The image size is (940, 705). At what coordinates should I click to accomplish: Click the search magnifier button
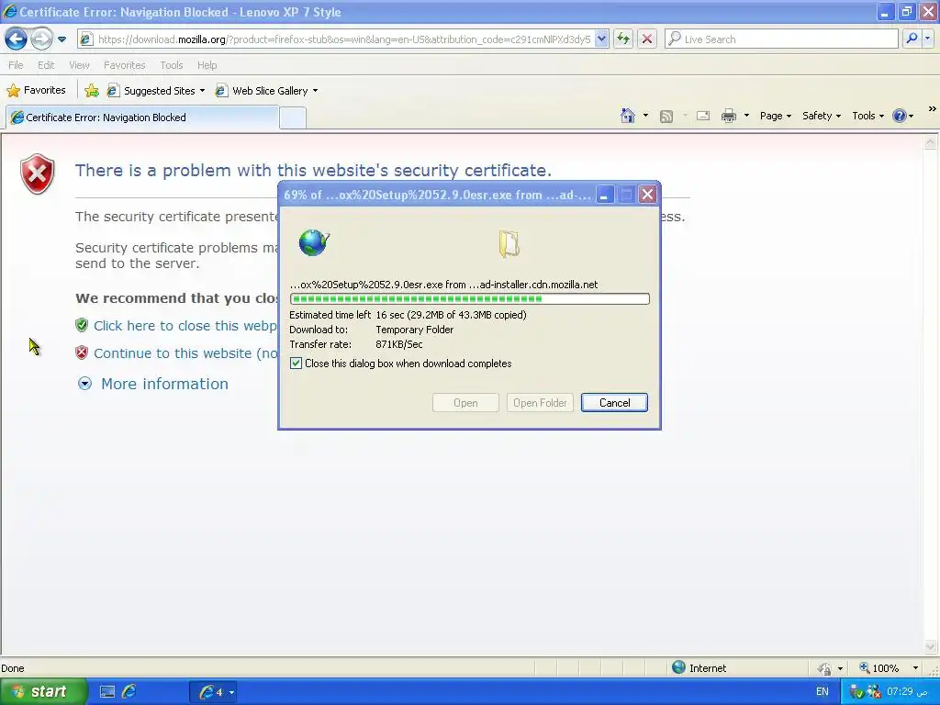point(912,39)
